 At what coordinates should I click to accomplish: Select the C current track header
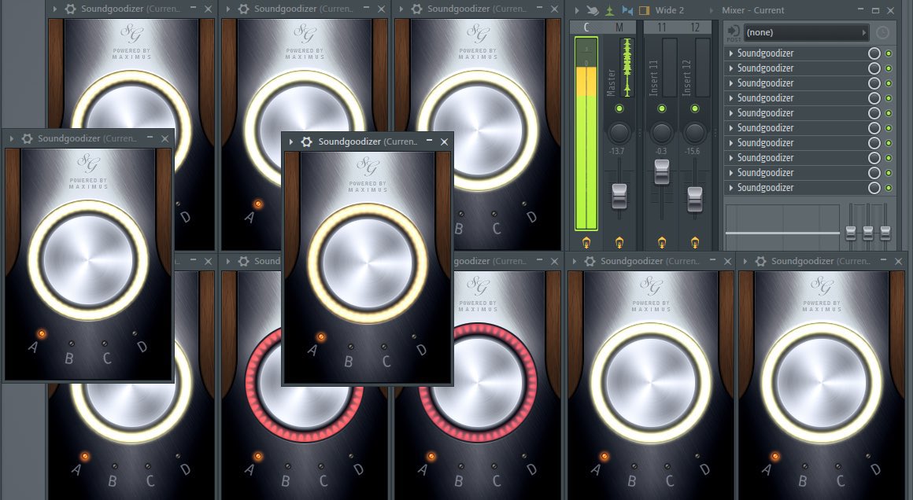coord(586,28)
